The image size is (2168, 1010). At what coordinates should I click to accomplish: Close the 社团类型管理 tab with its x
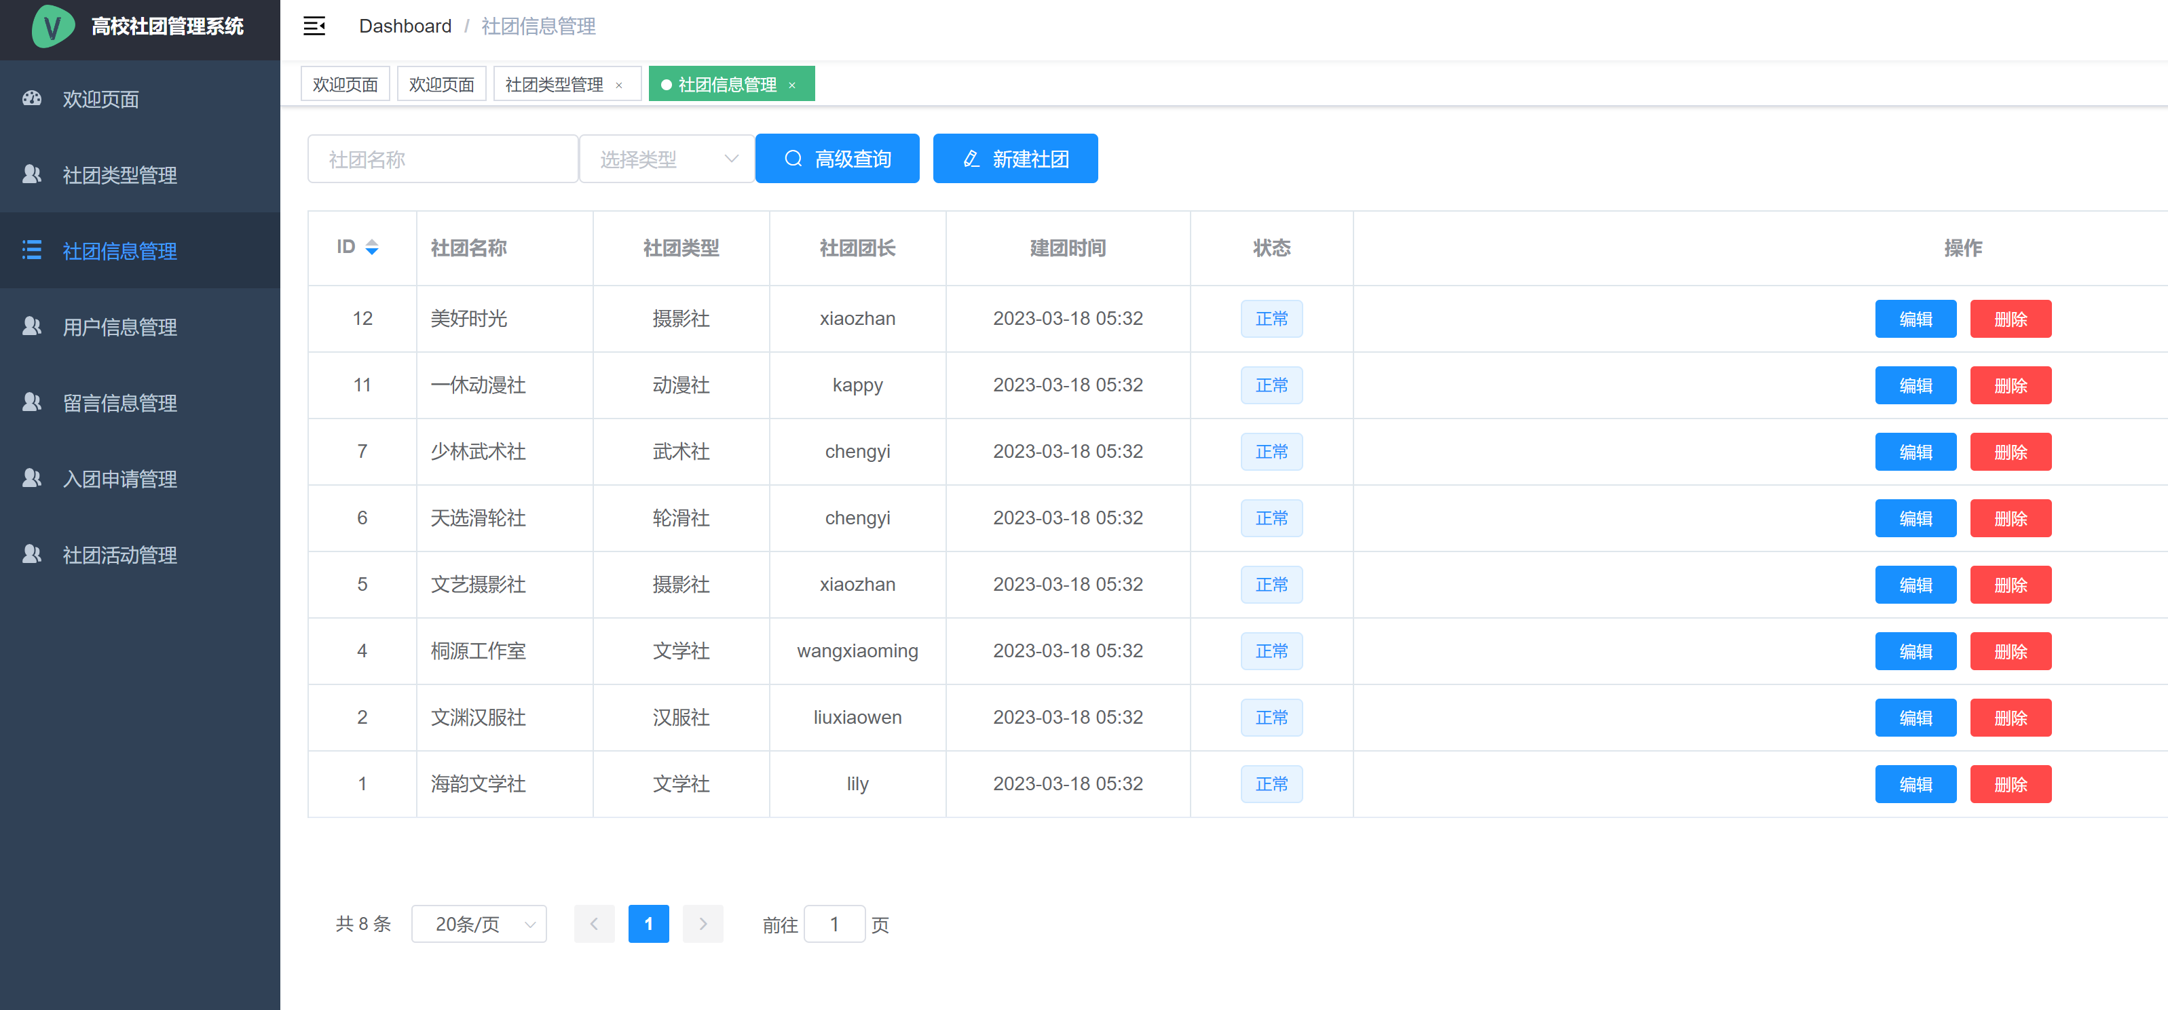click(x=618, y=84)
